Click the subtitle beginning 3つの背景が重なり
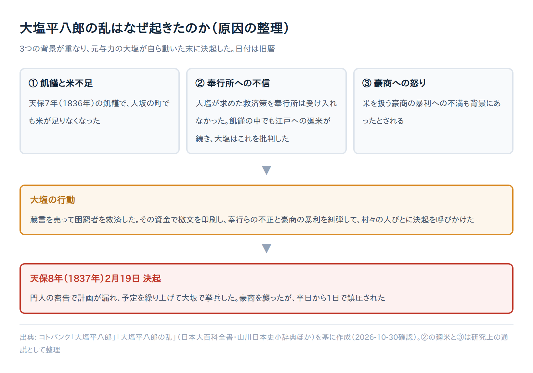The width and height of the screenshot is (533, 373). click(x=147, y=49)
